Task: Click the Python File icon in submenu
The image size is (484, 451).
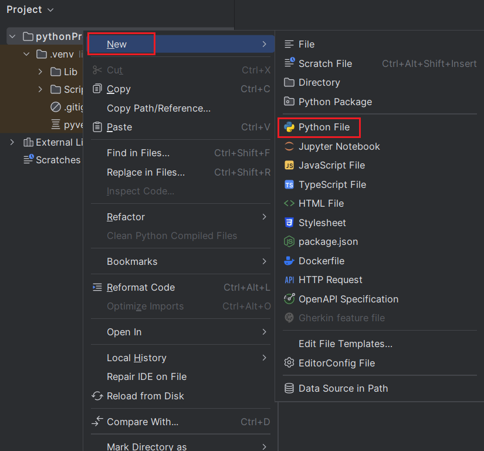Action: [x=289, y=127]
